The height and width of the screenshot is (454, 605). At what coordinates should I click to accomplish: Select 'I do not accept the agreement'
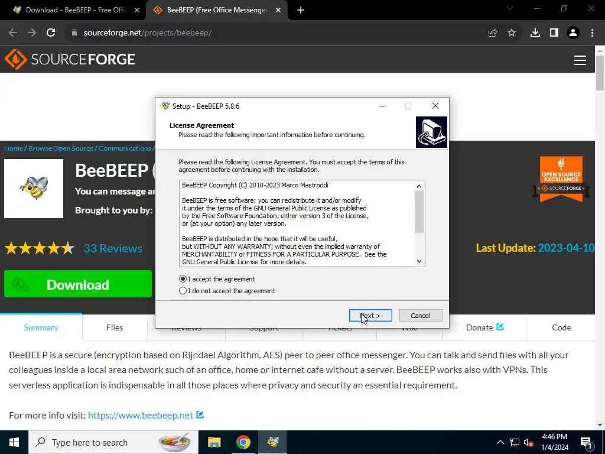tap(227, 291)
